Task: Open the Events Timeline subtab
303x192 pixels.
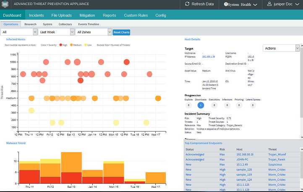Action: [x=89, y=24]
